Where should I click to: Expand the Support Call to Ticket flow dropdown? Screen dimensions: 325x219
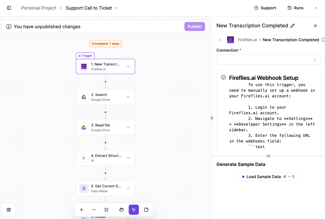click(116, 8)
